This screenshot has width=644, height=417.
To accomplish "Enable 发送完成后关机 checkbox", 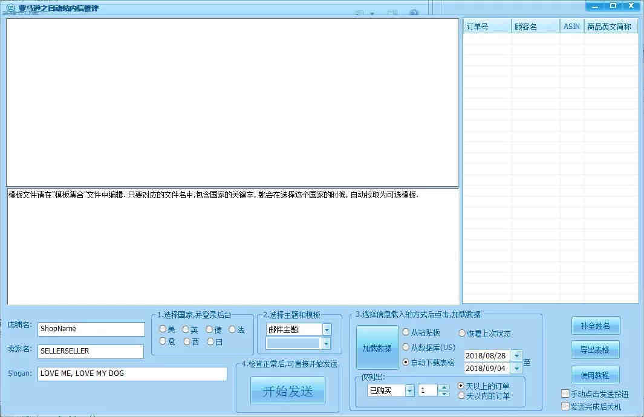I will tap(565, 406).
